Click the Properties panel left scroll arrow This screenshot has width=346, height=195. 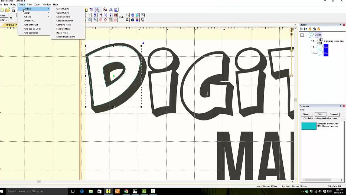pyautogui.click(x=303, y=180)
